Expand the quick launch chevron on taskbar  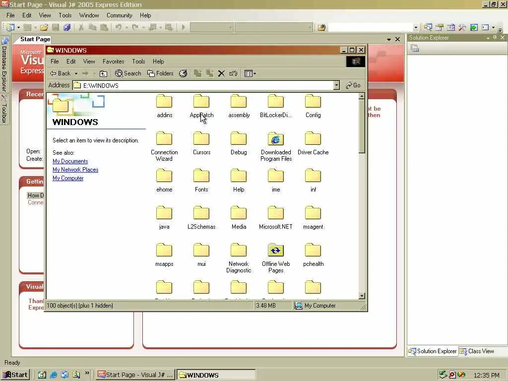point(87,374)
